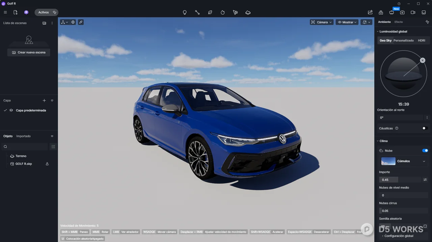
Task: Collapse the Clima section
Action: (x=378, y=141)
